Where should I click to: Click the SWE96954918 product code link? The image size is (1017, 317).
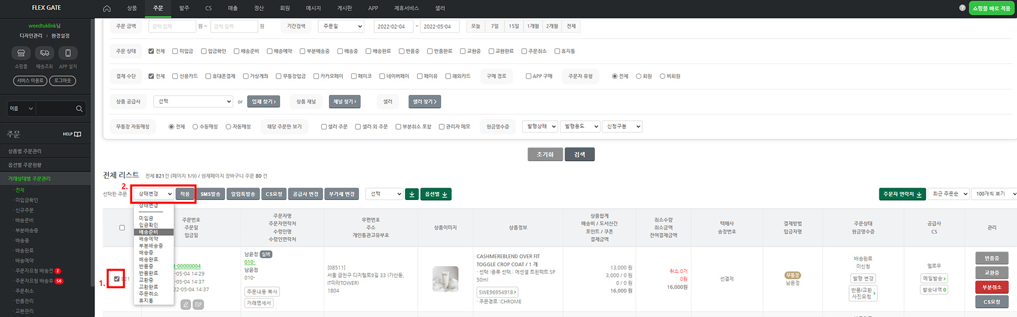coord(497,292)
